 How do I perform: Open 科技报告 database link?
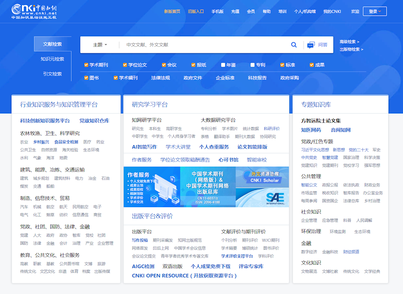257,78
